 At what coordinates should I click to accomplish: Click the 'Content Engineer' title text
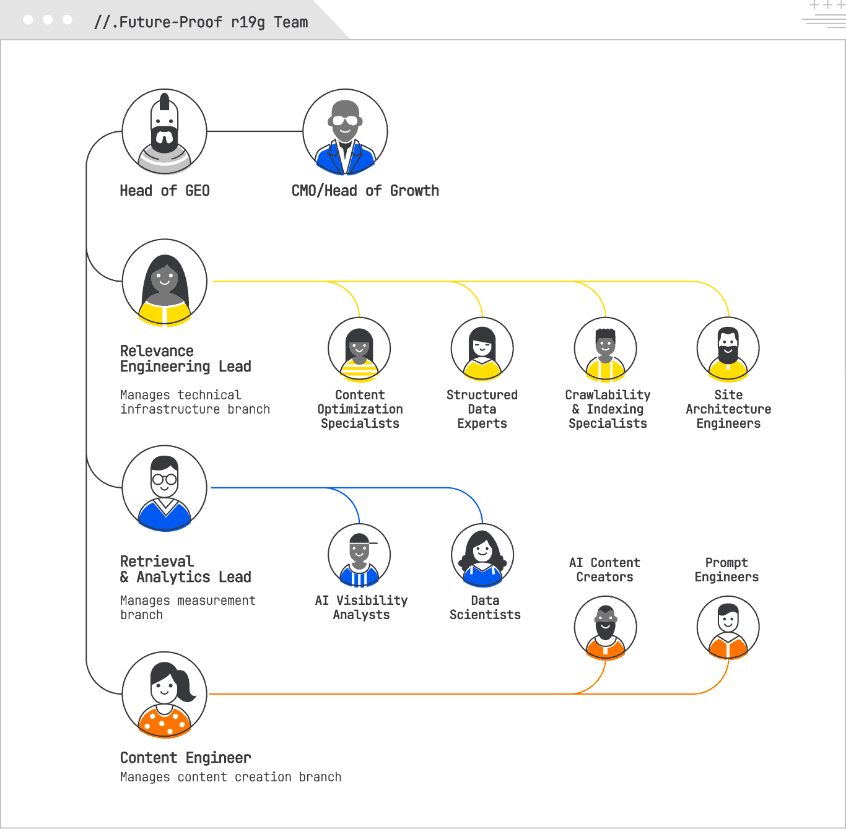coord(185,758)
